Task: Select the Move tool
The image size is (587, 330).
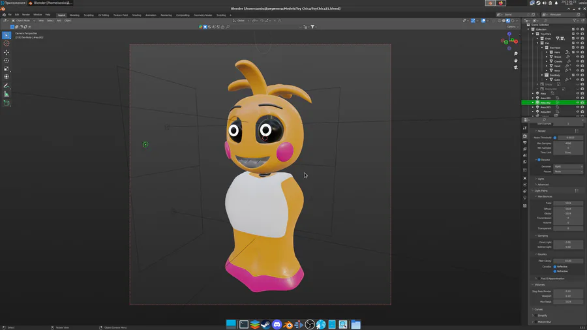Action: 7,52
